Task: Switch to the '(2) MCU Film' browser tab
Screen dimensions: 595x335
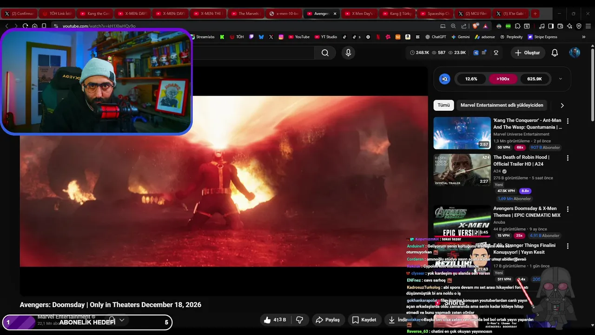Action: pos(472,13)
